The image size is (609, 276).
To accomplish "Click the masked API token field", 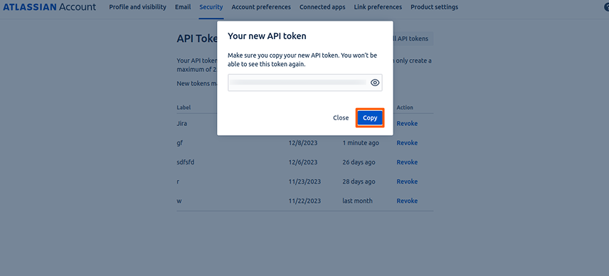I will [x=305, y=83].
